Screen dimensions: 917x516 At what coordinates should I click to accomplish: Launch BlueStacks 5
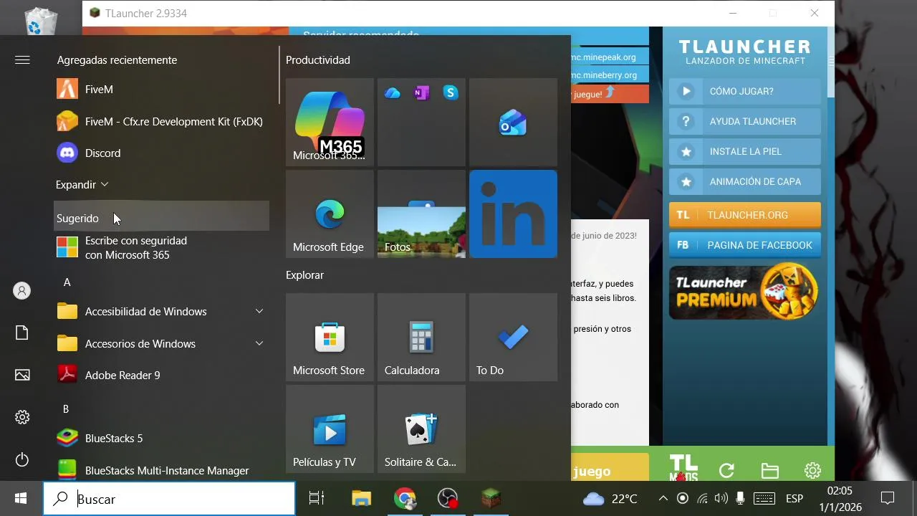click(x=162, y=439)
